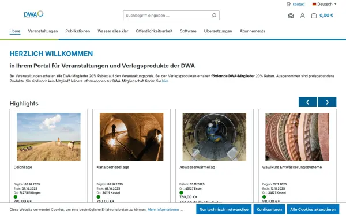Open the Veranstaltungen menu
Screen dimensions: 346x216
[x=43, y=31]
